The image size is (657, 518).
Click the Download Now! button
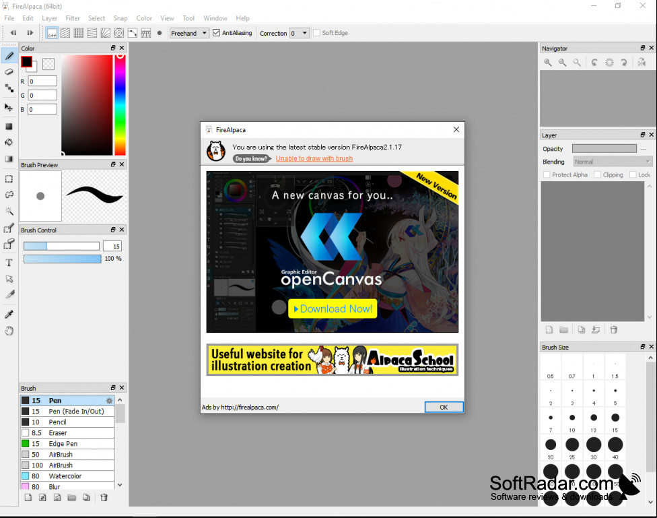[333, 309]
